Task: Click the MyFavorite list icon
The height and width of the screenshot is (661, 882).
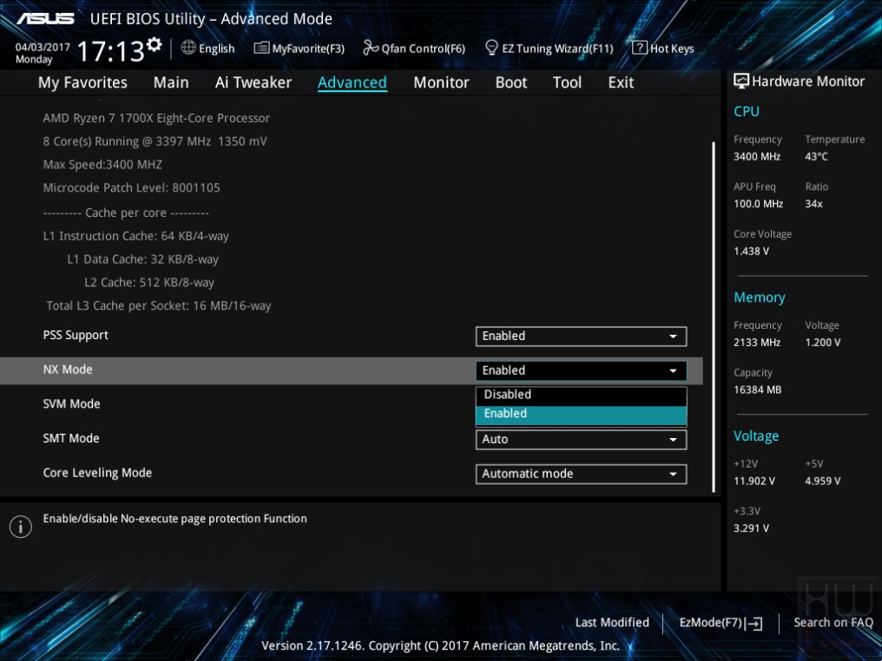Action: click(x=261, y=48)
